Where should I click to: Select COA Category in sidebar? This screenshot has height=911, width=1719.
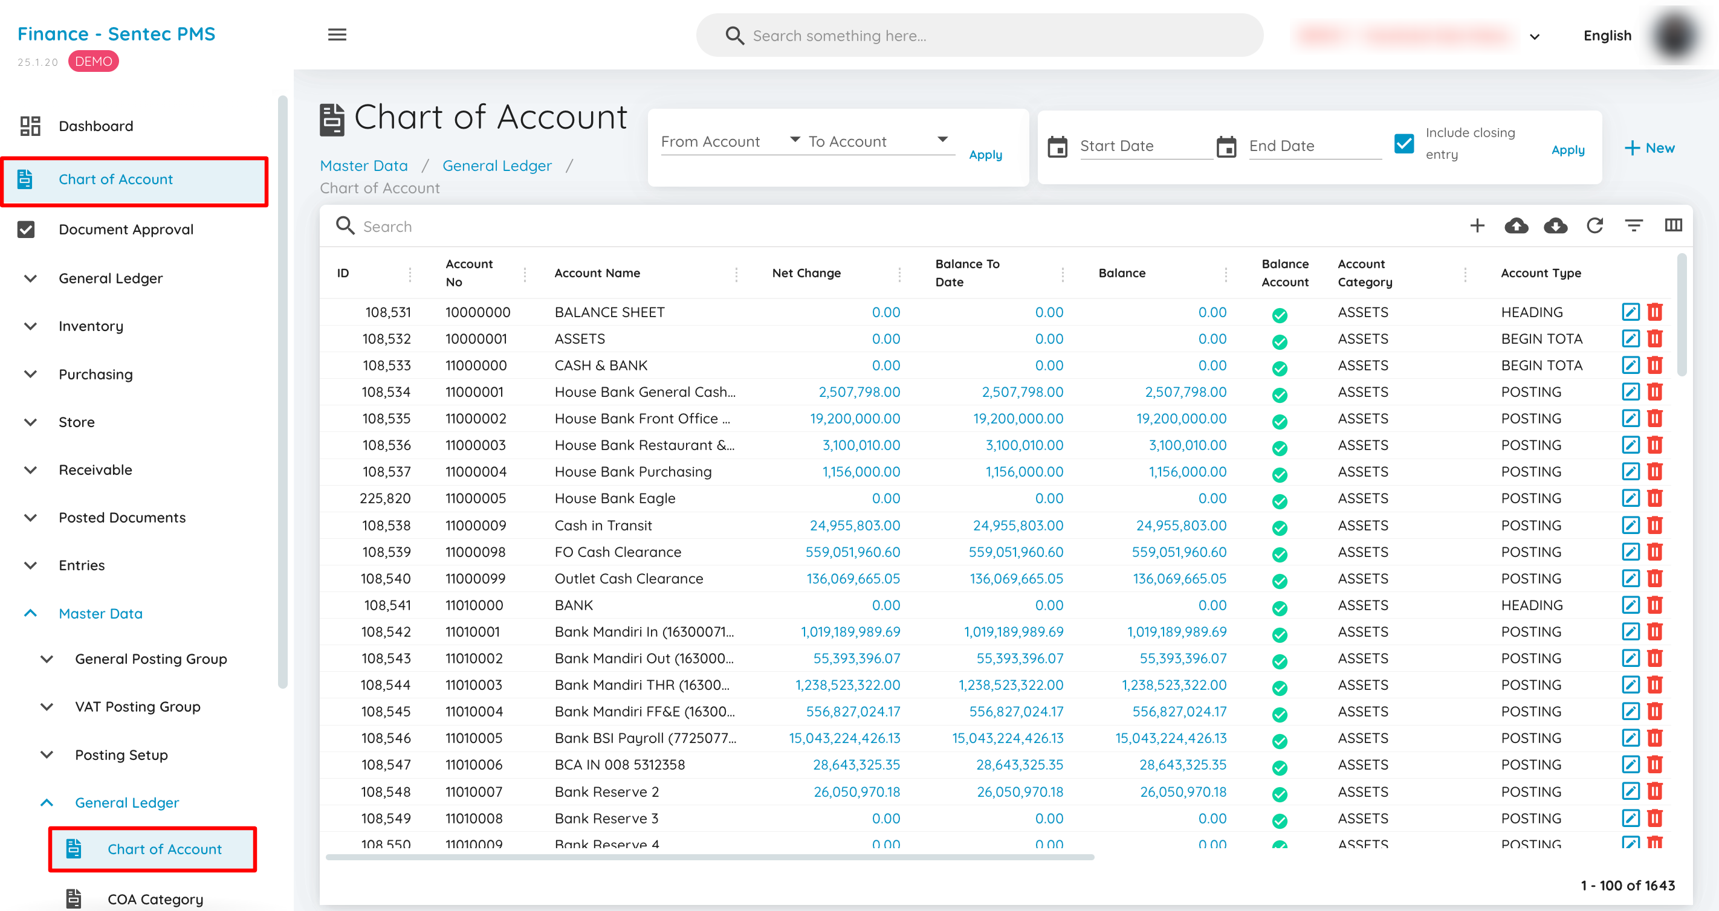tap(155, 899)
